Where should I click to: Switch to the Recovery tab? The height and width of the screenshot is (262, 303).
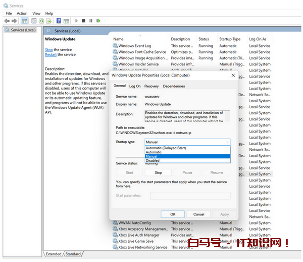click(151, 86)
